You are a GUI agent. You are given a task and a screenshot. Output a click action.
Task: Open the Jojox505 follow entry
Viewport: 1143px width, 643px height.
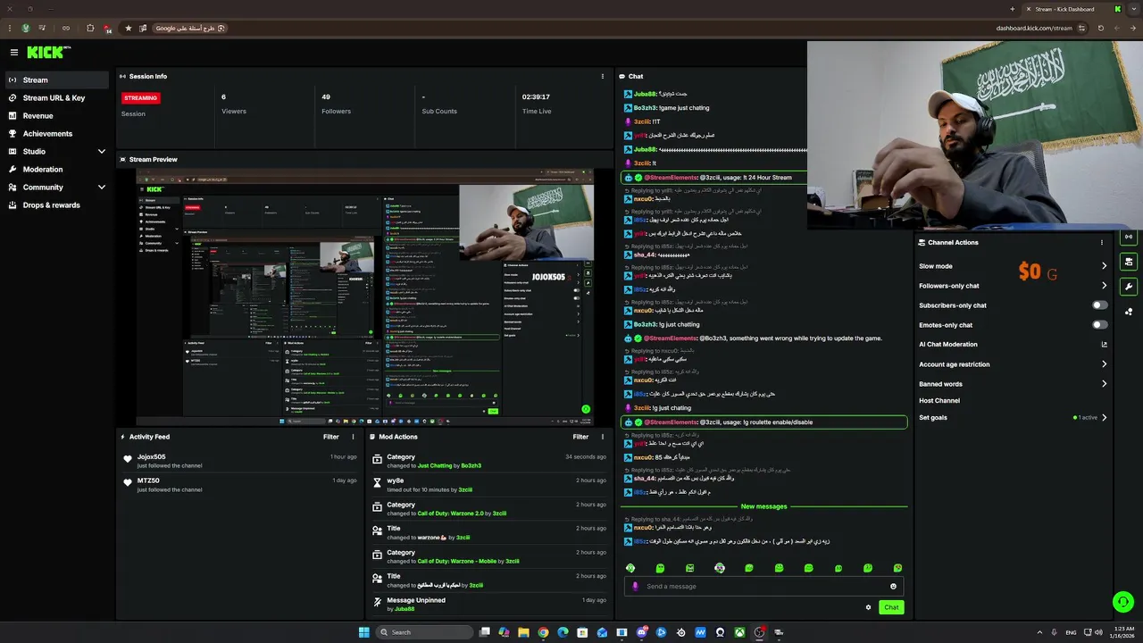pyautogui.click(x=238, y=461)
